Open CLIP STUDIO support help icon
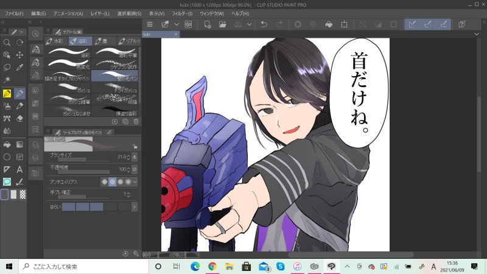Screen dimensions: 487x274 pyautogui.click(x=462, y=24)
